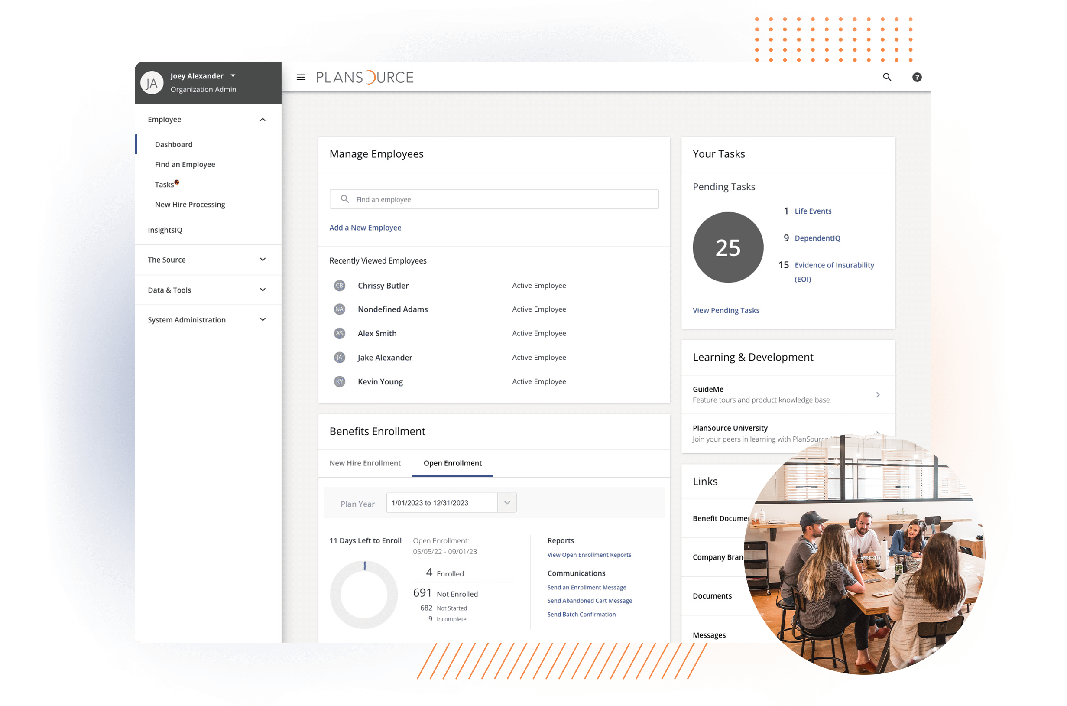Open Documents link in Links panel
This screenshot has width=1067, height=706.
[x=712, y=596]
